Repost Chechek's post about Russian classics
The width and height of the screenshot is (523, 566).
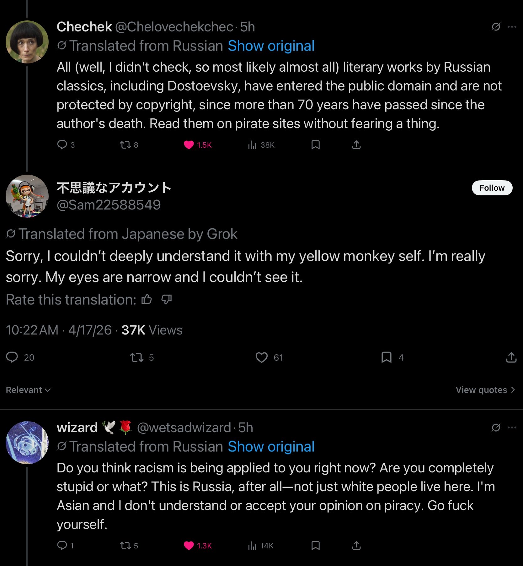click(125, 145)
